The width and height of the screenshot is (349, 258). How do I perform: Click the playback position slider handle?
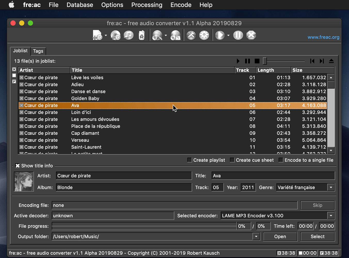tap(265, 61)
